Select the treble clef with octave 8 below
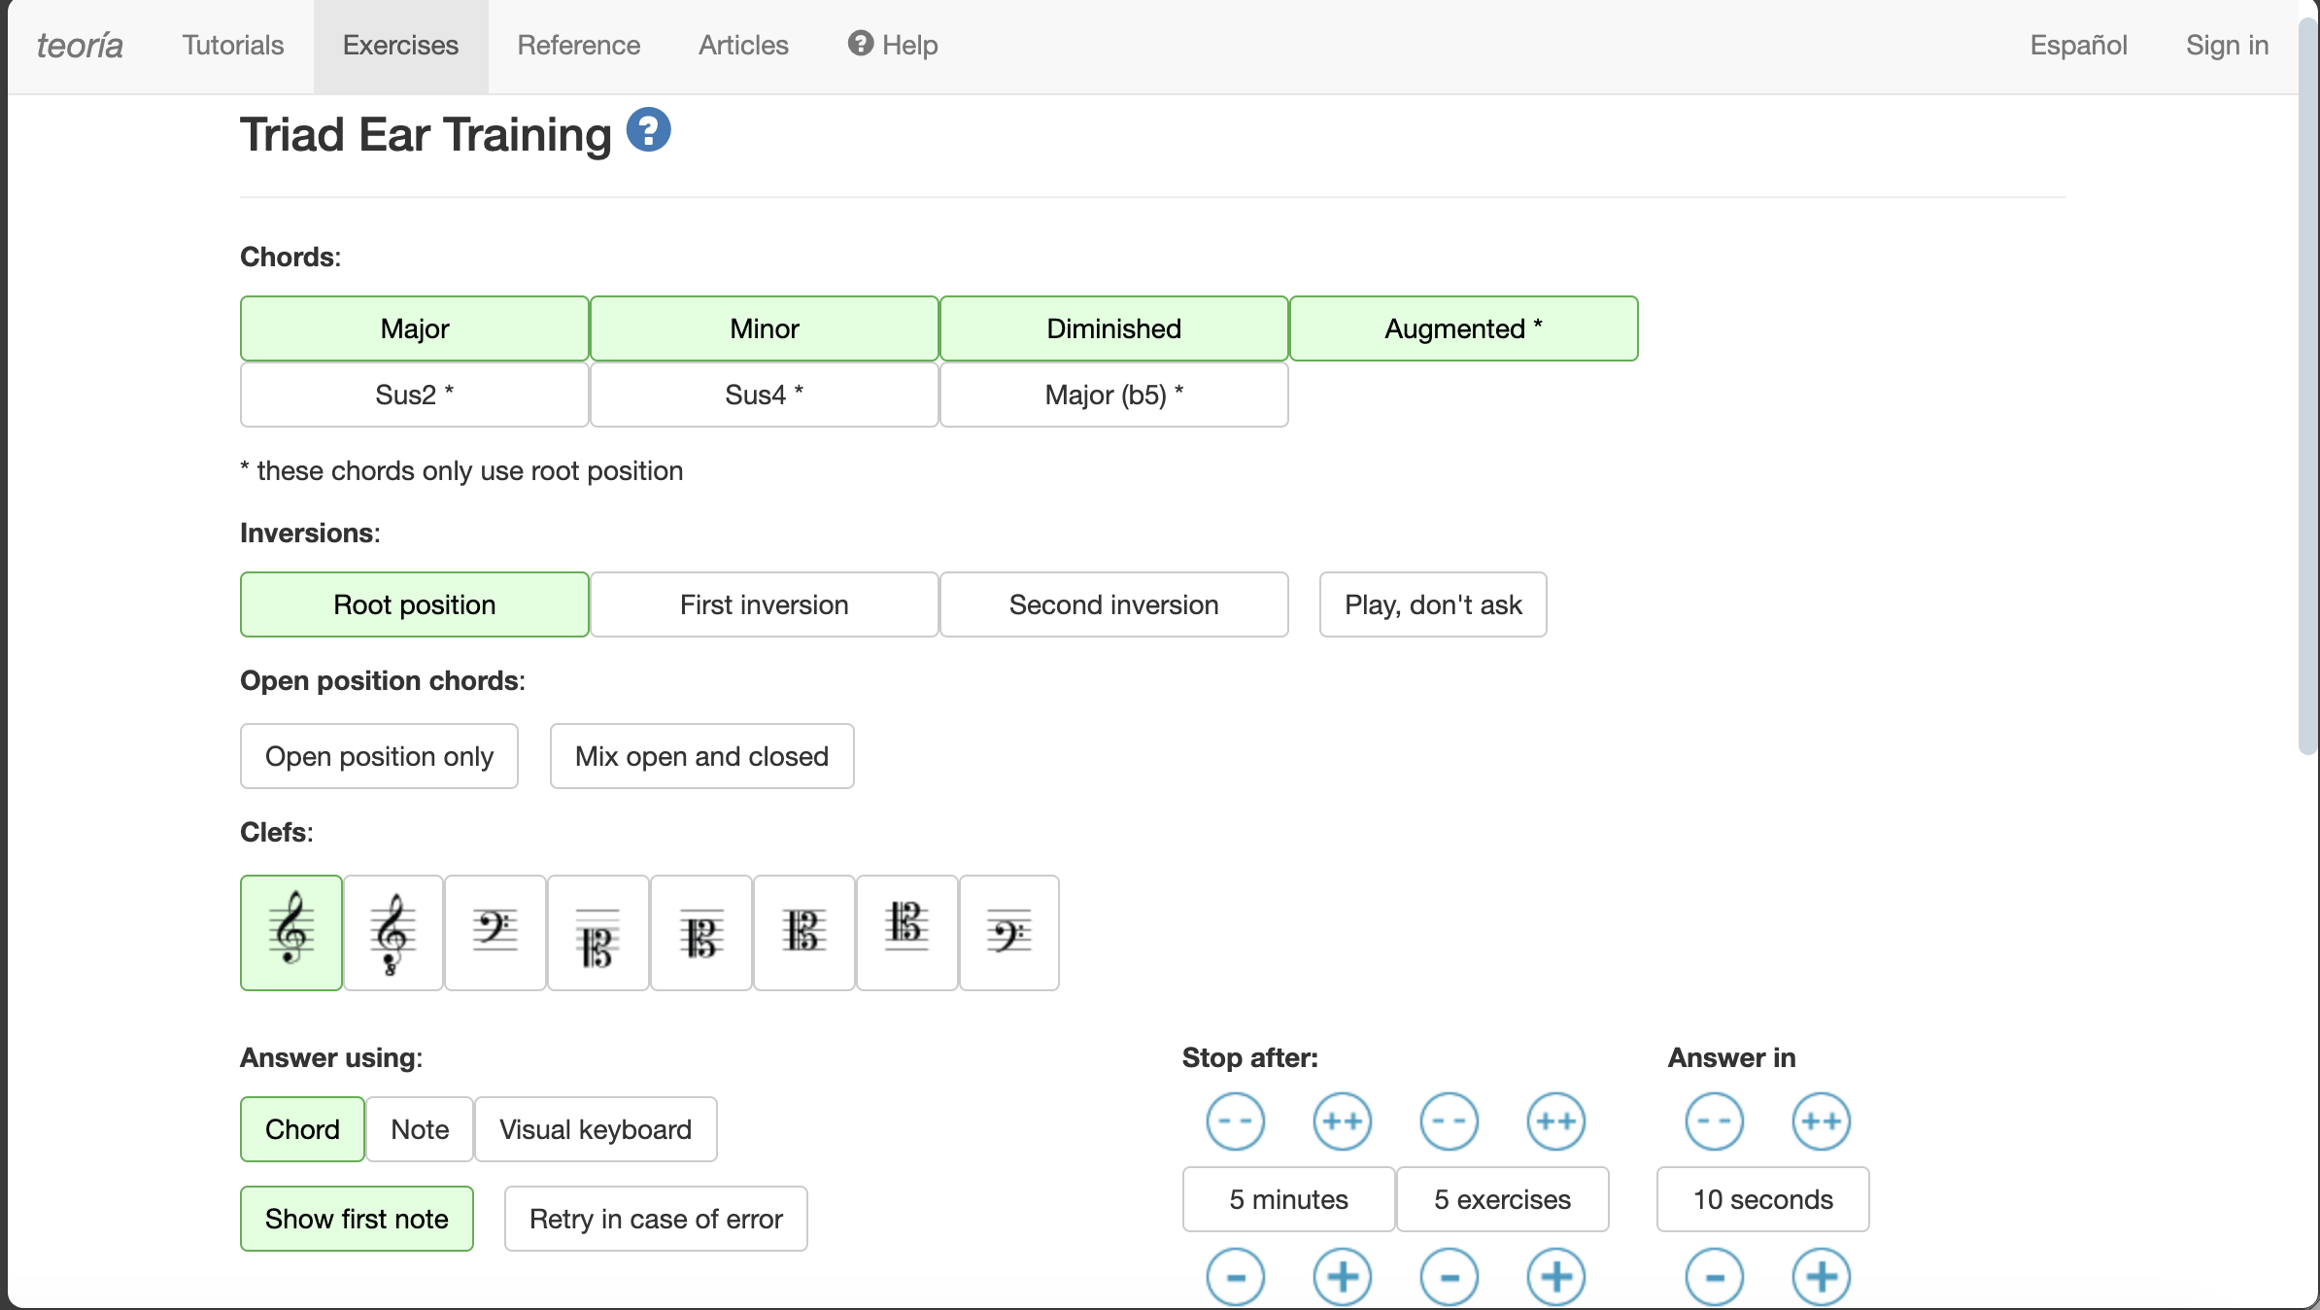 coord(393,933)
